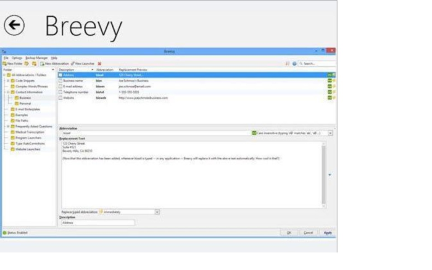Open the Options menu

point(17,58)
